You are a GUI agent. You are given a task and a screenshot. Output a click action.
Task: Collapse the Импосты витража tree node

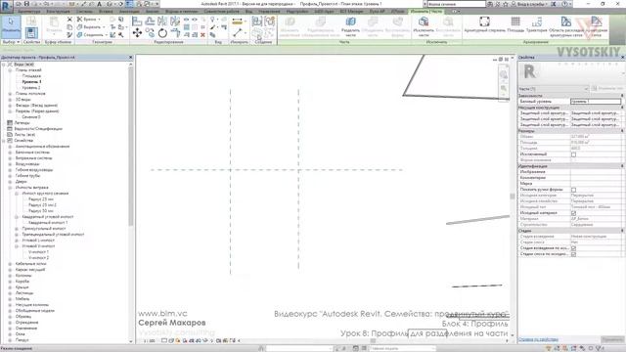[x=11, y=188]
